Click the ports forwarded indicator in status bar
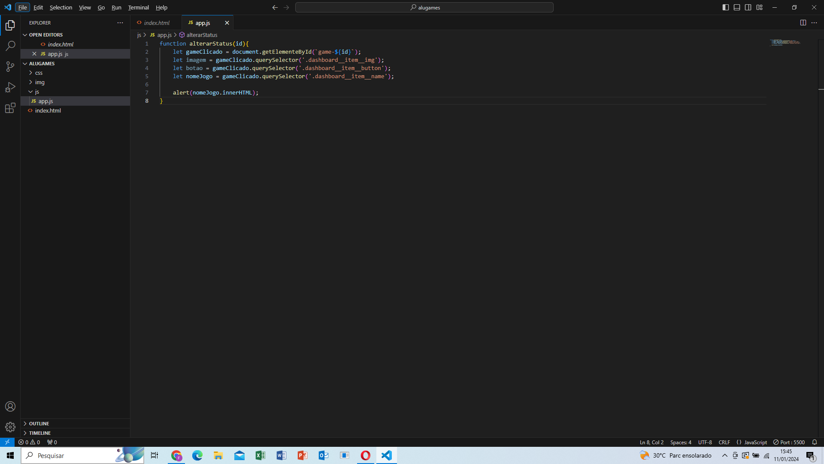This screenshot has width=824, height=464. pos(52,442)
